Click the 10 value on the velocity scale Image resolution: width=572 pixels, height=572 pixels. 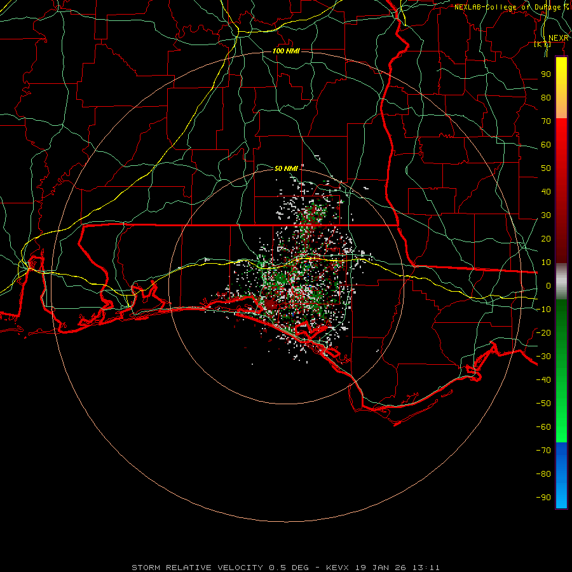[x=546, y=262]
